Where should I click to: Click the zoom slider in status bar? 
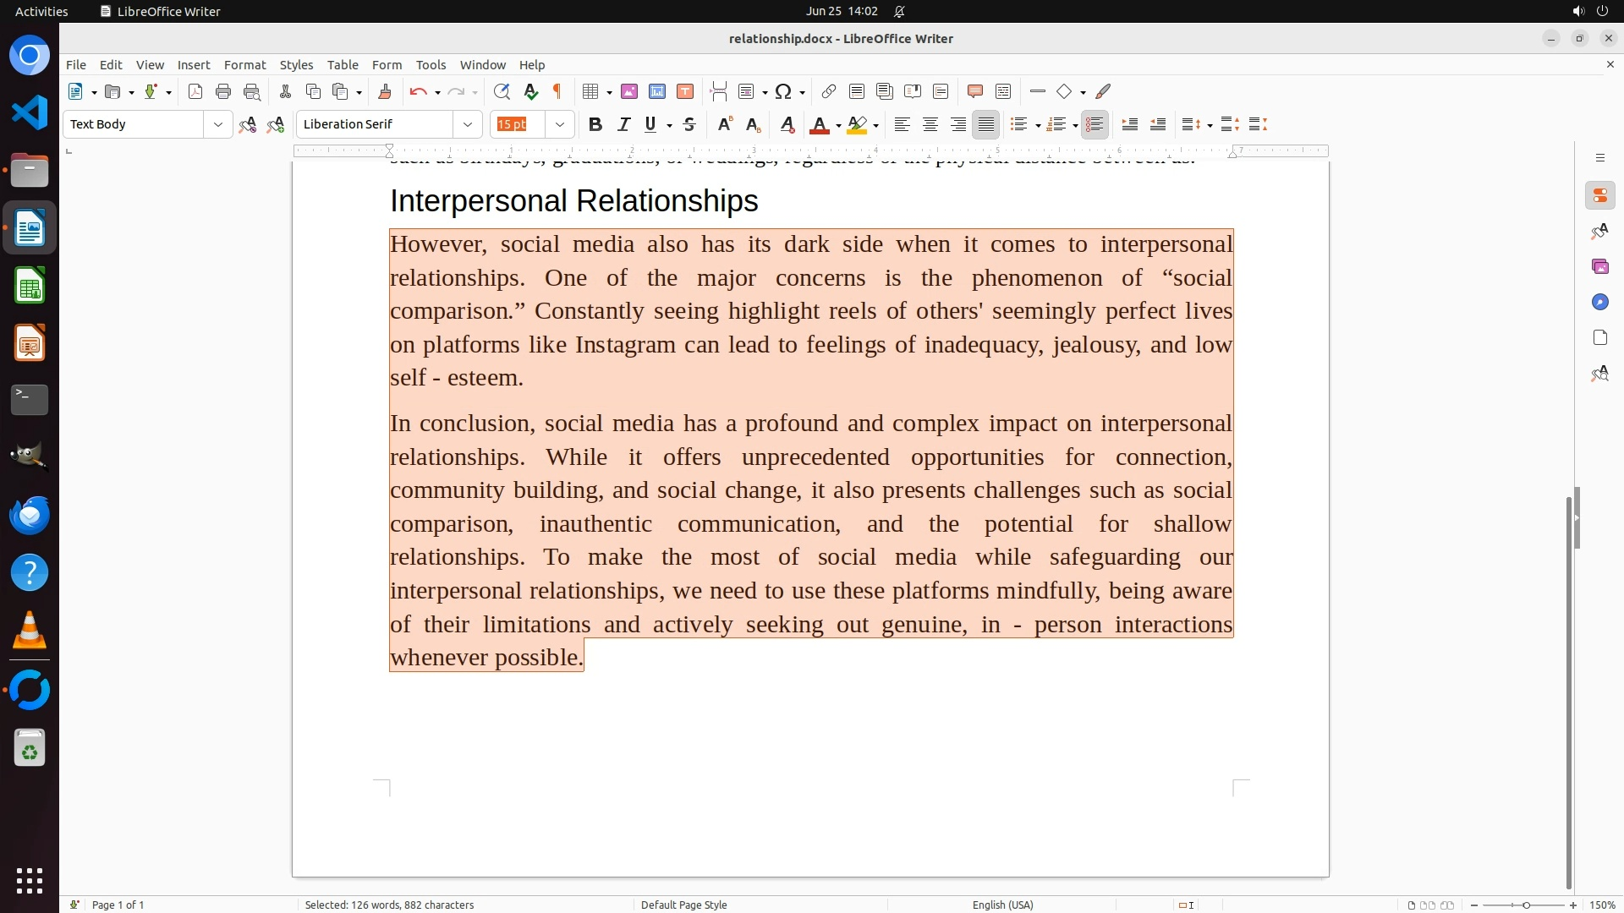[x=1525, y=905]
